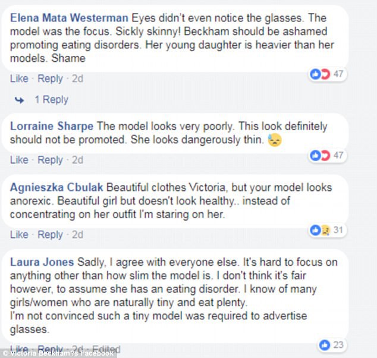Reply to Elena Mata Westerman's comment
This screenshot has width=377, height=358.
click(x=50, y=79)
